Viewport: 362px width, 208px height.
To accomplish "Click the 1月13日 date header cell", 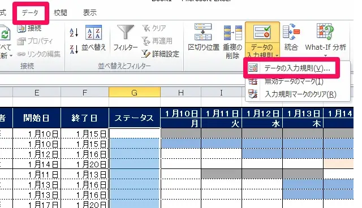I will pyautogui.click(x=303, y=113).
